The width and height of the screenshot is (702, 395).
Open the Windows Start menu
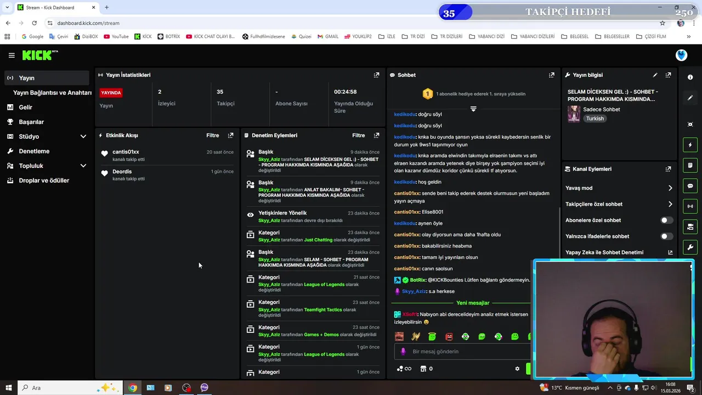pyautogui.click(x=8, y=388)
